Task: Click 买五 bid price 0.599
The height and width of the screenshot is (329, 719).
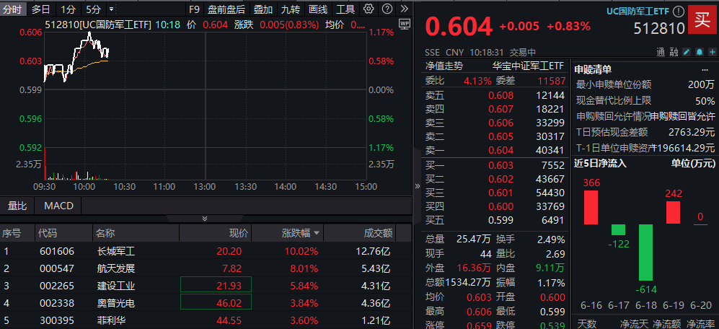Action: point(500,220)
